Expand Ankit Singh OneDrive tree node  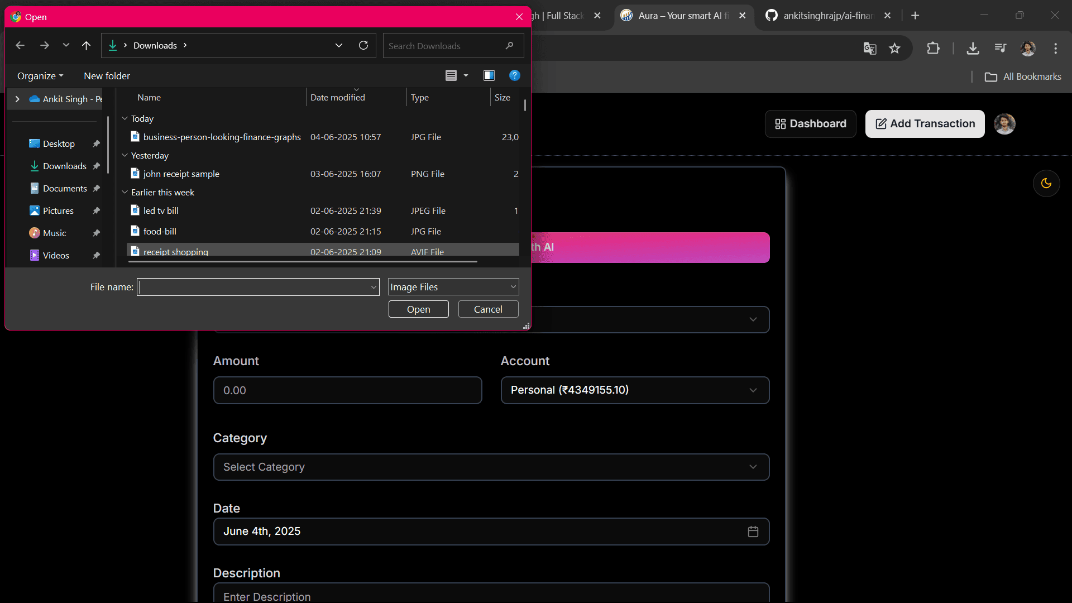click(17, 99)
